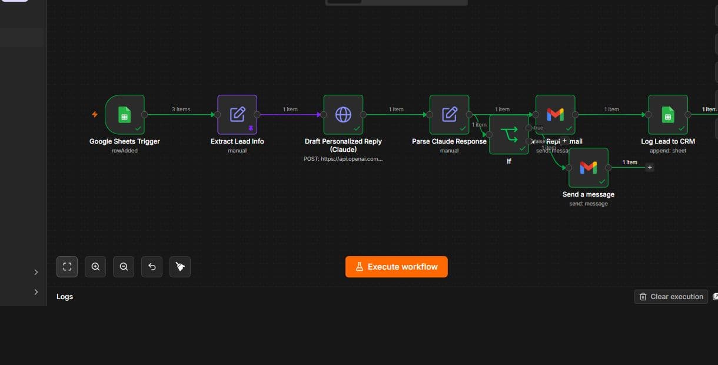Expand the Logs panel header

tap(65, 297)
